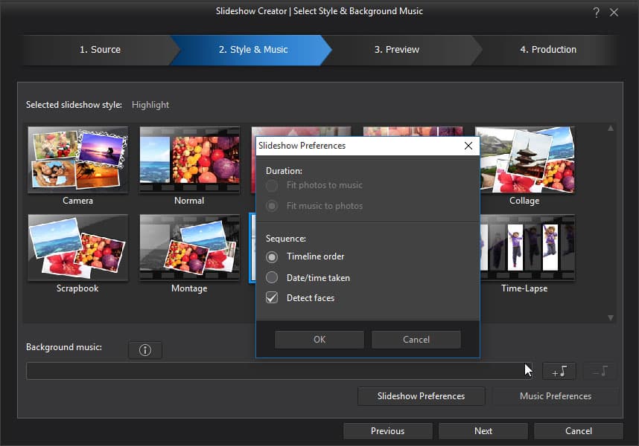Go to the 1. Source step

(101, 50)
